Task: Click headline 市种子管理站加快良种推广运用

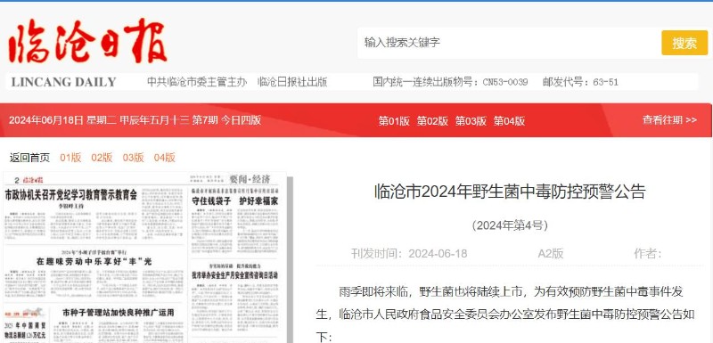Action: pos(119,313)
